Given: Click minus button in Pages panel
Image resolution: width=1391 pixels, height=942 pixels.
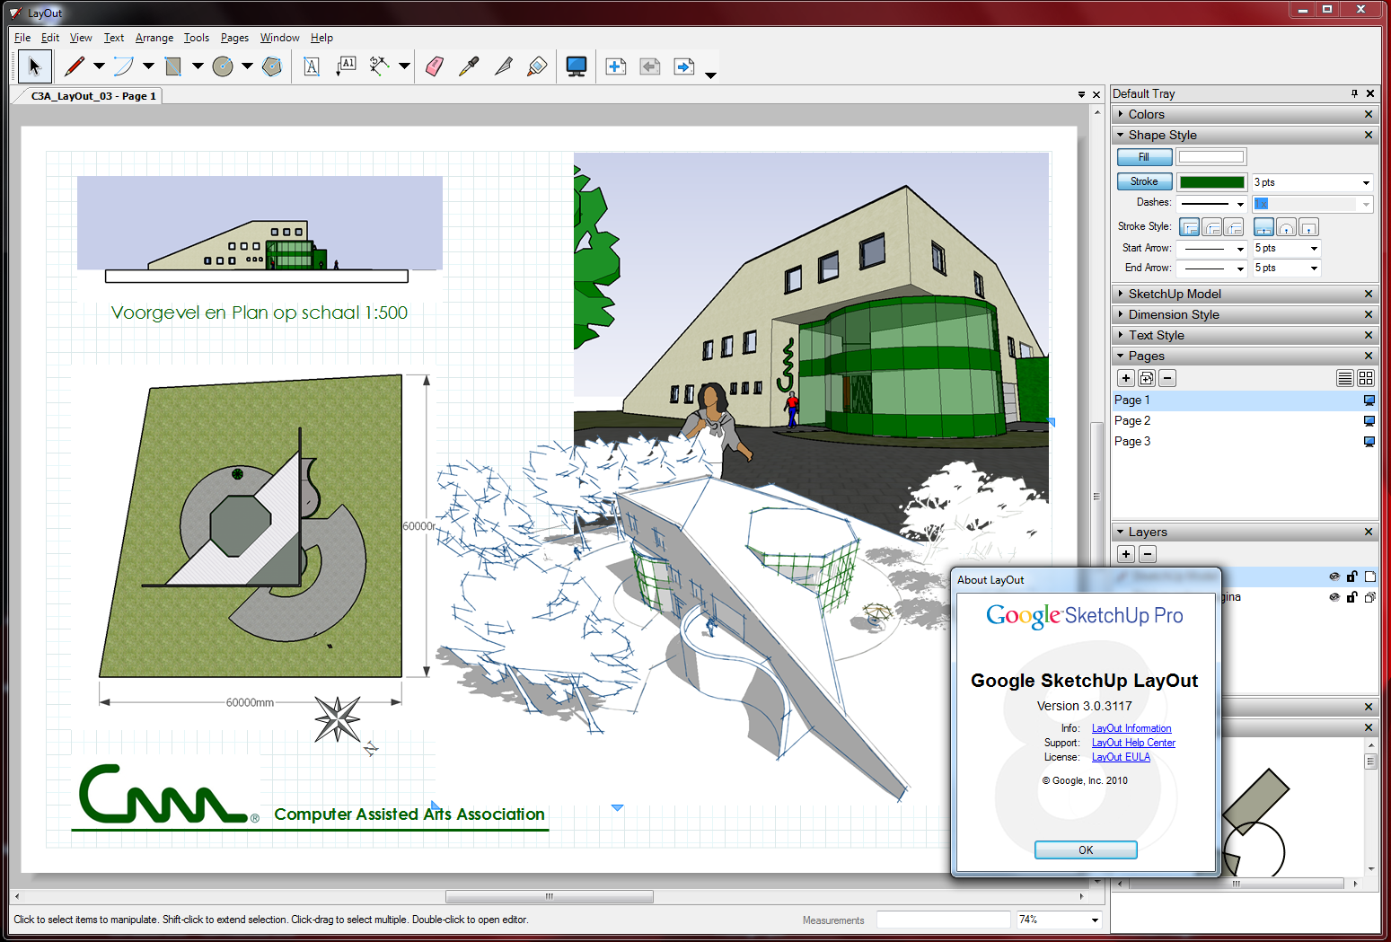Looking at the screenshot, I should (1167, 378).
